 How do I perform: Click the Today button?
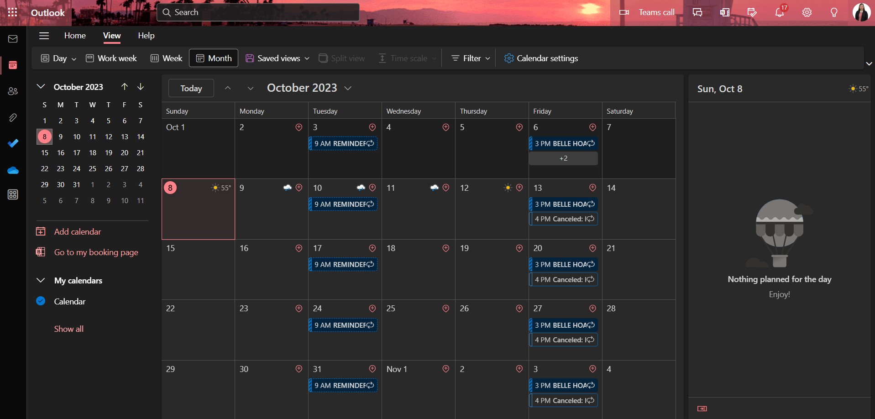coord(191,88)
